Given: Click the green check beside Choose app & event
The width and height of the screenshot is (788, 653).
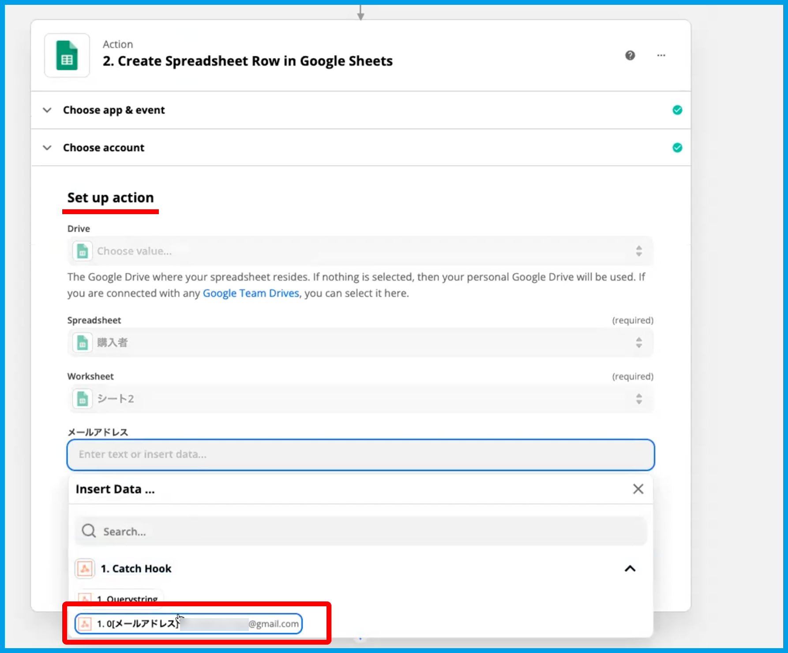Looking at the screenshot, I should click(x=677, y=110).
